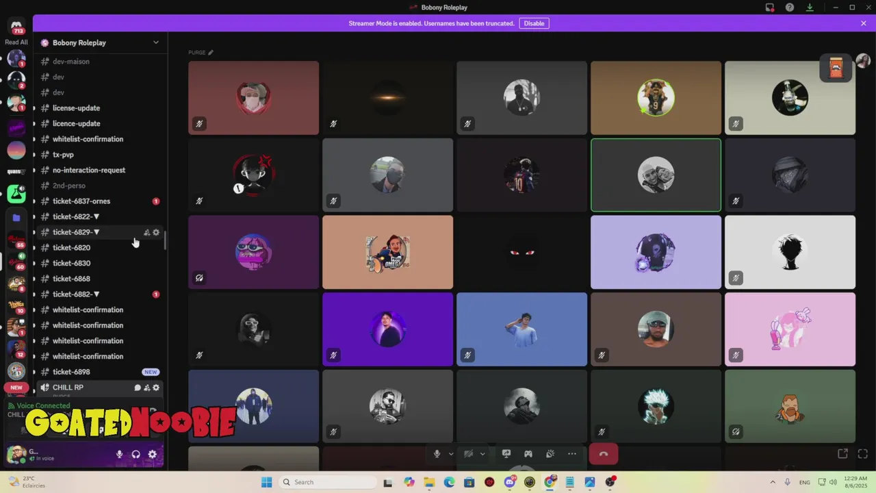Start an activity game controller icon
The image size is (876, 493).
point(528,454)
